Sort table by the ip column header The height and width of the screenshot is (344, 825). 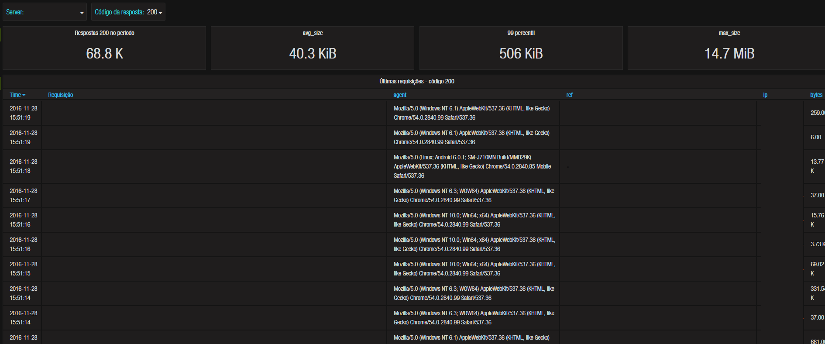coord(765,95)
